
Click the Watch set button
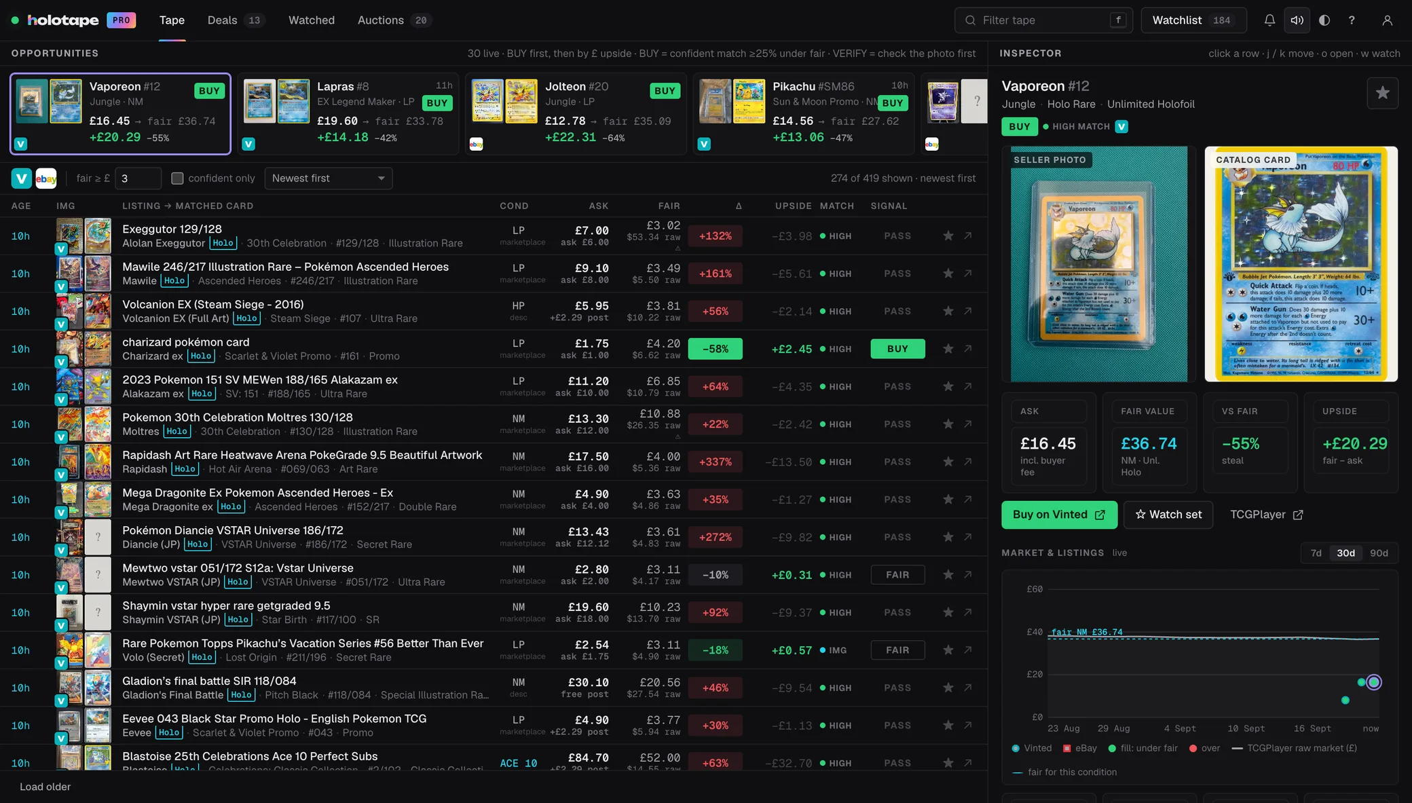pos(1168,515)
